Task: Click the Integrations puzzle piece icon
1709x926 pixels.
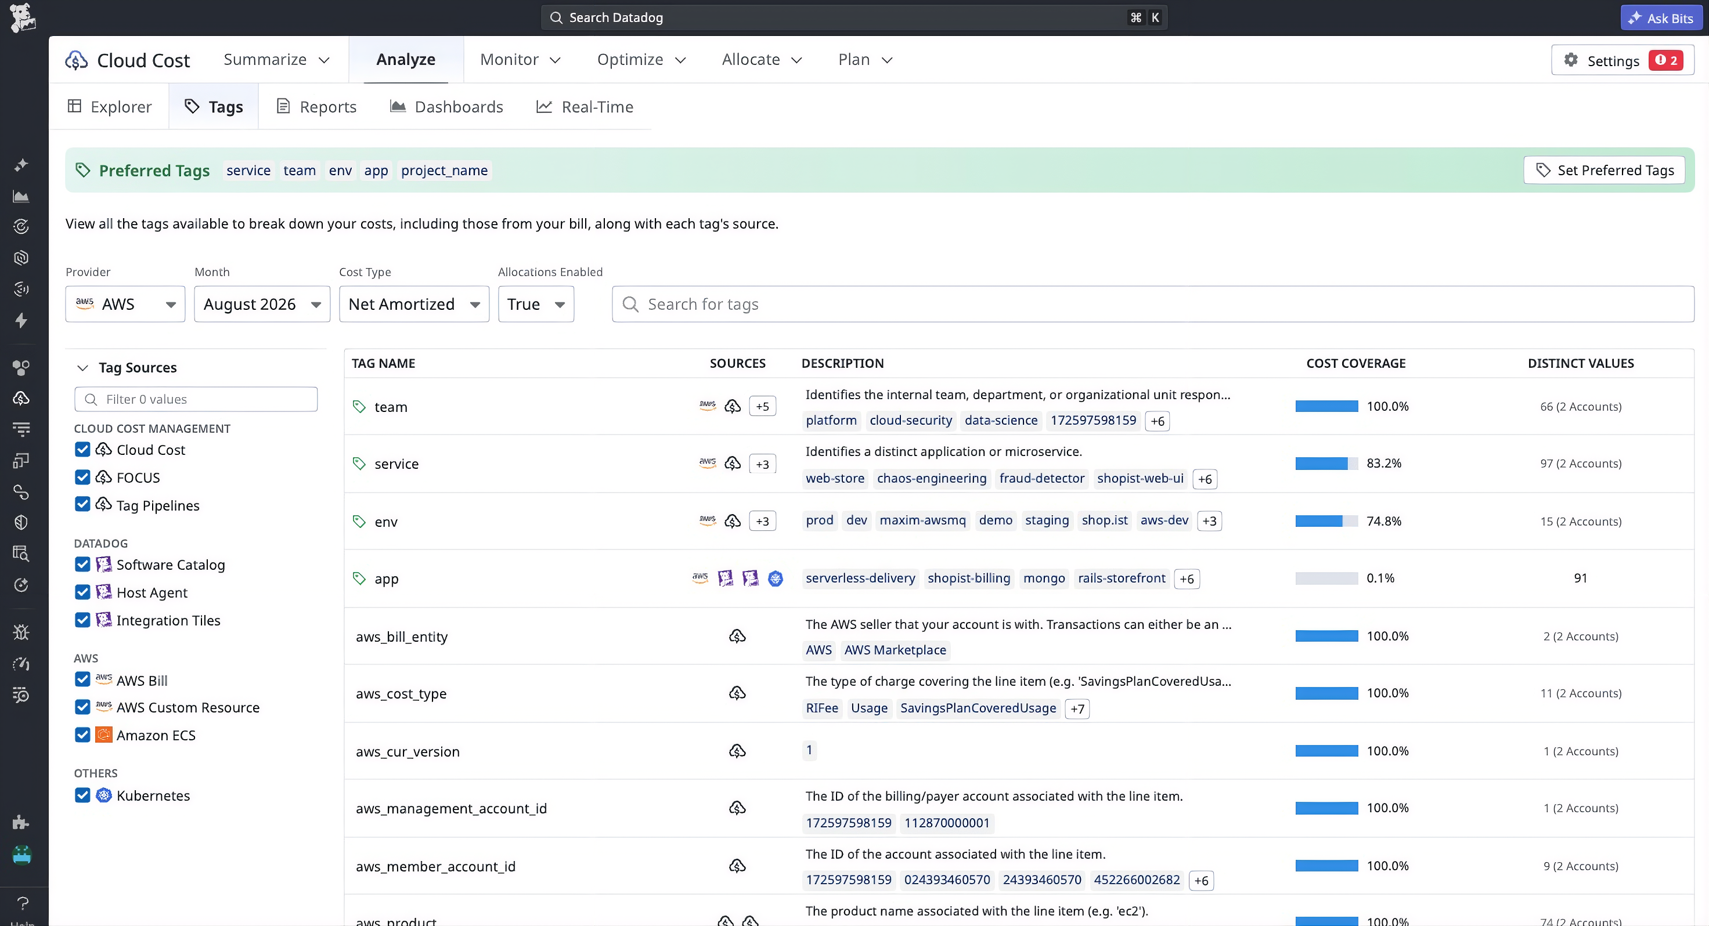Action: (x=21, y=823)
